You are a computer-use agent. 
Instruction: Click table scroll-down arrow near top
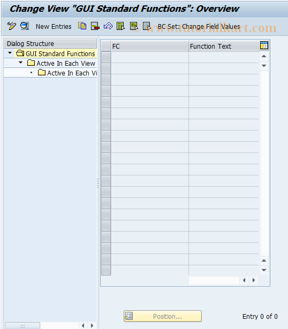point(264,66)
